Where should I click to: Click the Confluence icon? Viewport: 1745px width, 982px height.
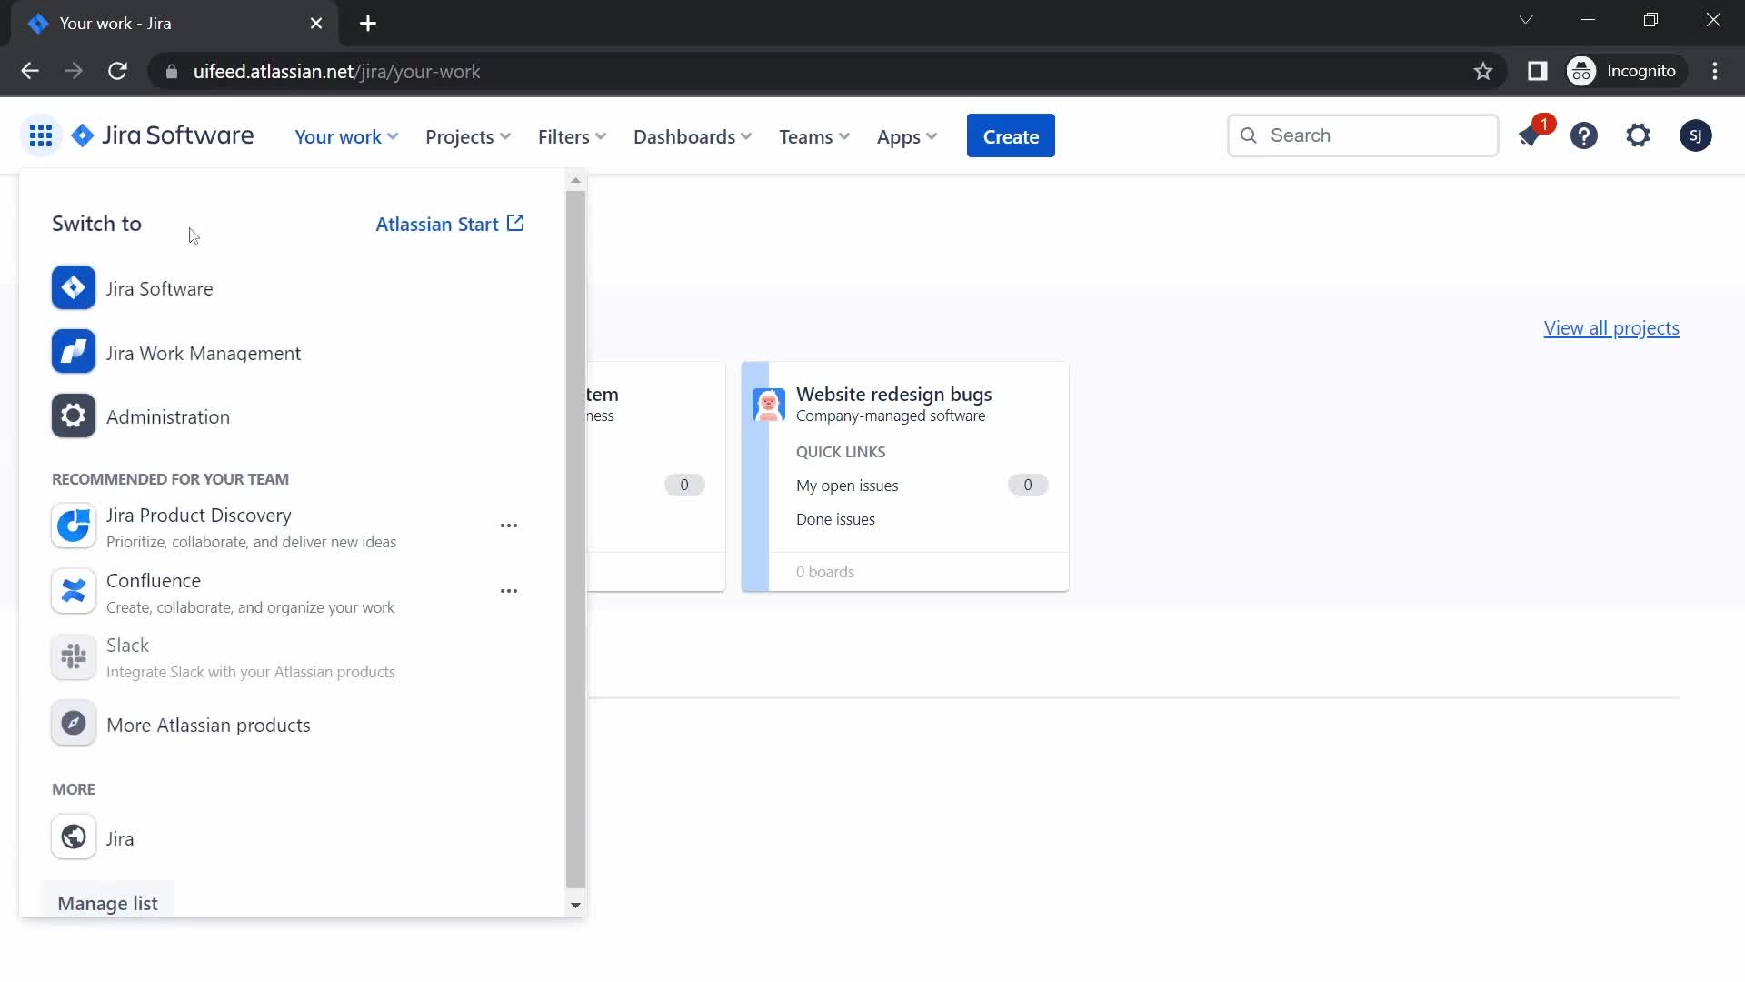click(73, 591)
